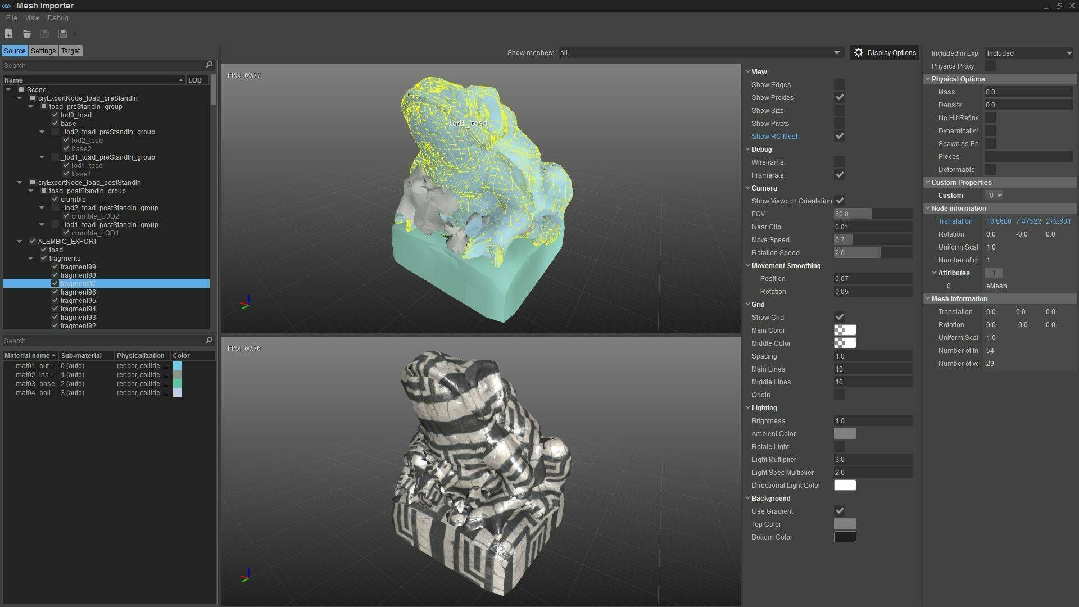Switch to the Settings tab

click(43, 51)
